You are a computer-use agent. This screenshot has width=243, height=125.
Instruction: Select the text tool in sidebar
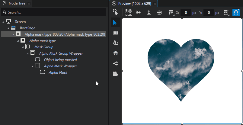115,43
